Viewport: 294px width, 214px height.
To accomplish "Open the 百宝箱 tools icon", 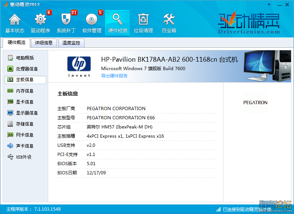I will point(169,19).
